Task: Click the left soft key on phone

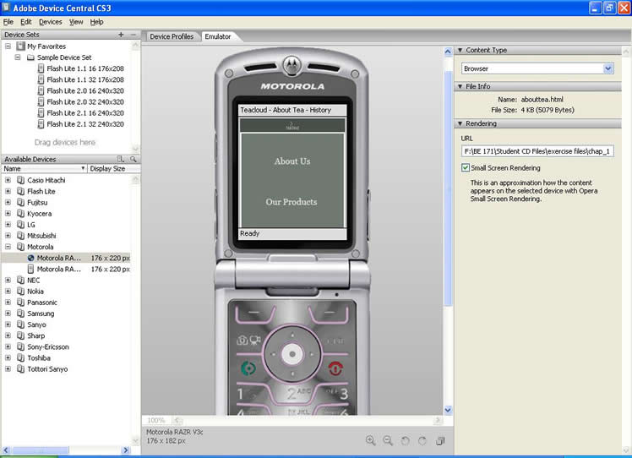Action: pyautogui.click(x=254, y=313)
